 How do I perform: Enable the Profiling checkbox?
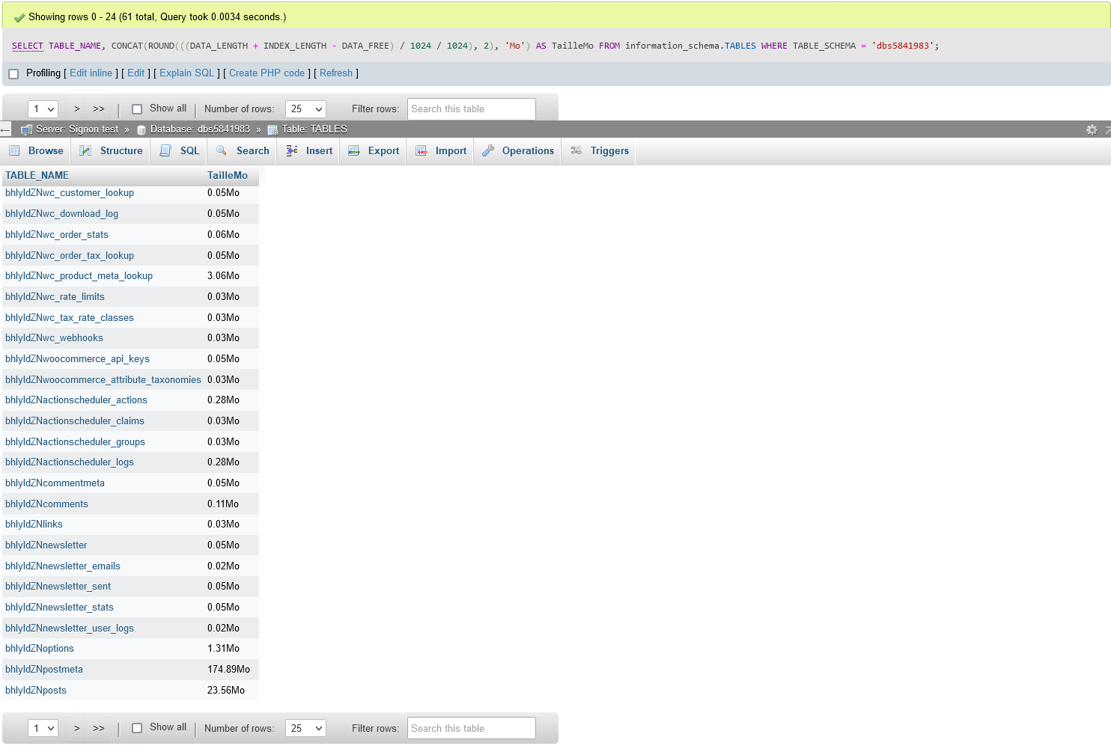click(x=13, y=73)
